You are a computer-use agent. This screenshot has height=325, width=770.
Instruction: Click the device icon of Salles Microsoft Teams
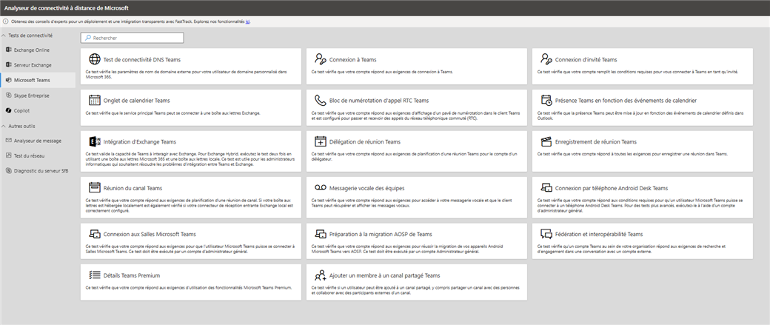[x=94, y=234]
